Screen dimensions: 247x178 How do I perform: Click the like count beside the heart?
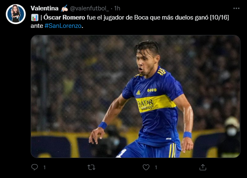(x=156, y=168)
